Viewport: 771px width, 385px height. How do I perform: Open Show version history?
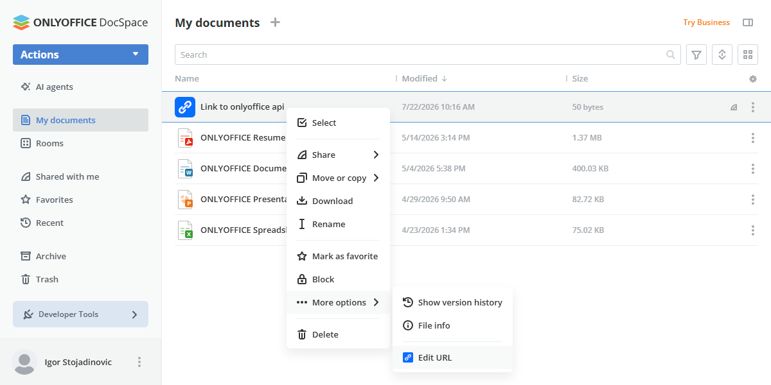click(x=452, y=302)
